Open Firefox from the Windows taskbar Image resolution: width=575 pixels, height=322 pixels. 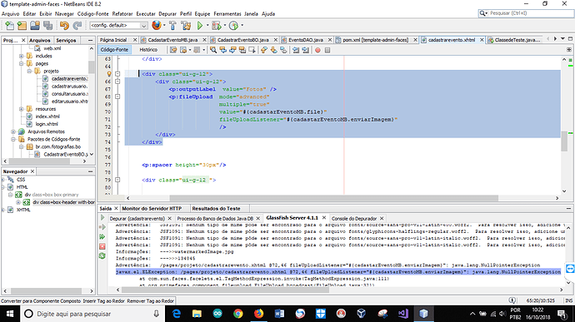pos(258,314)
